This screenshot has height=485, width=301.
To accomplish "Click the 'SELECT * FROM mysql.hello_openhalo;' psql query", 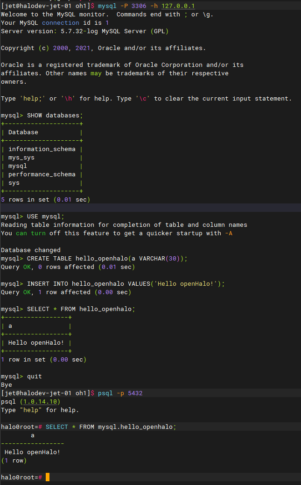I will pos(111,427).
